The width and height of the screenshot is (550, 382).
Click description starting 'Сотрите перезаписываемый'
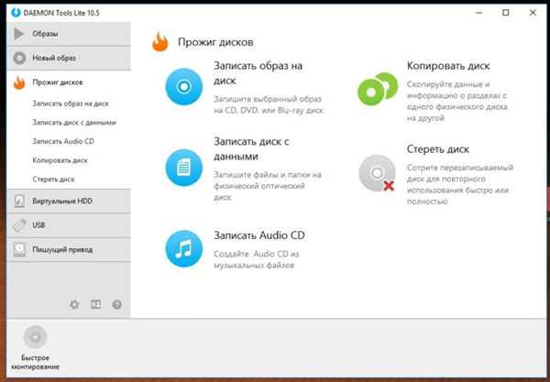tap(460, 184)
